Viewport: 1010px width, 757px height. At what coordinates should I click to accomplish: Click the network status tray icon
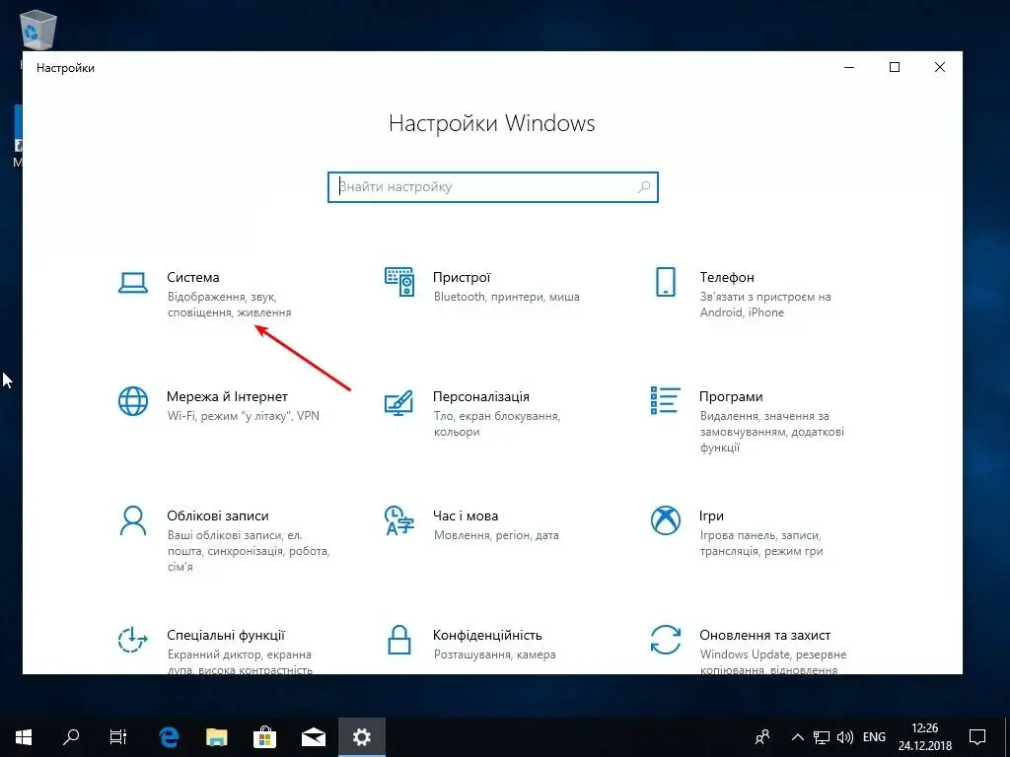(822, 737)
